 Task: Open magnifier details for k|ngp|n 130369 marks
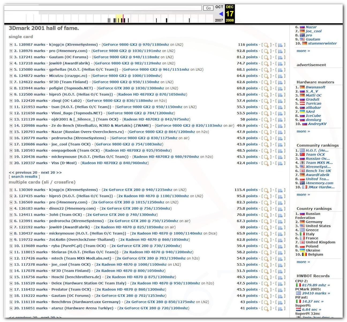pyautogui.click(x=266, y=190)
